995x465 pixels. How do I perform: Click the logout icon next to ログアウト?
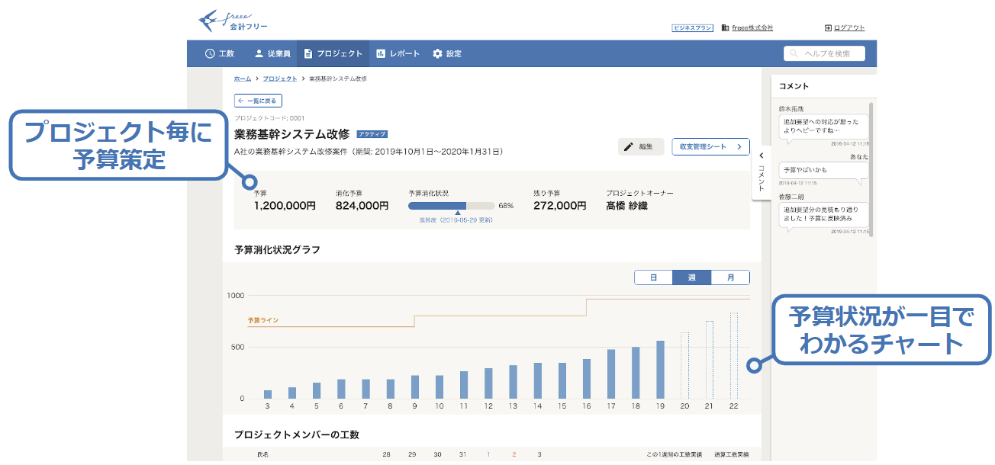[x=829, y=27]
